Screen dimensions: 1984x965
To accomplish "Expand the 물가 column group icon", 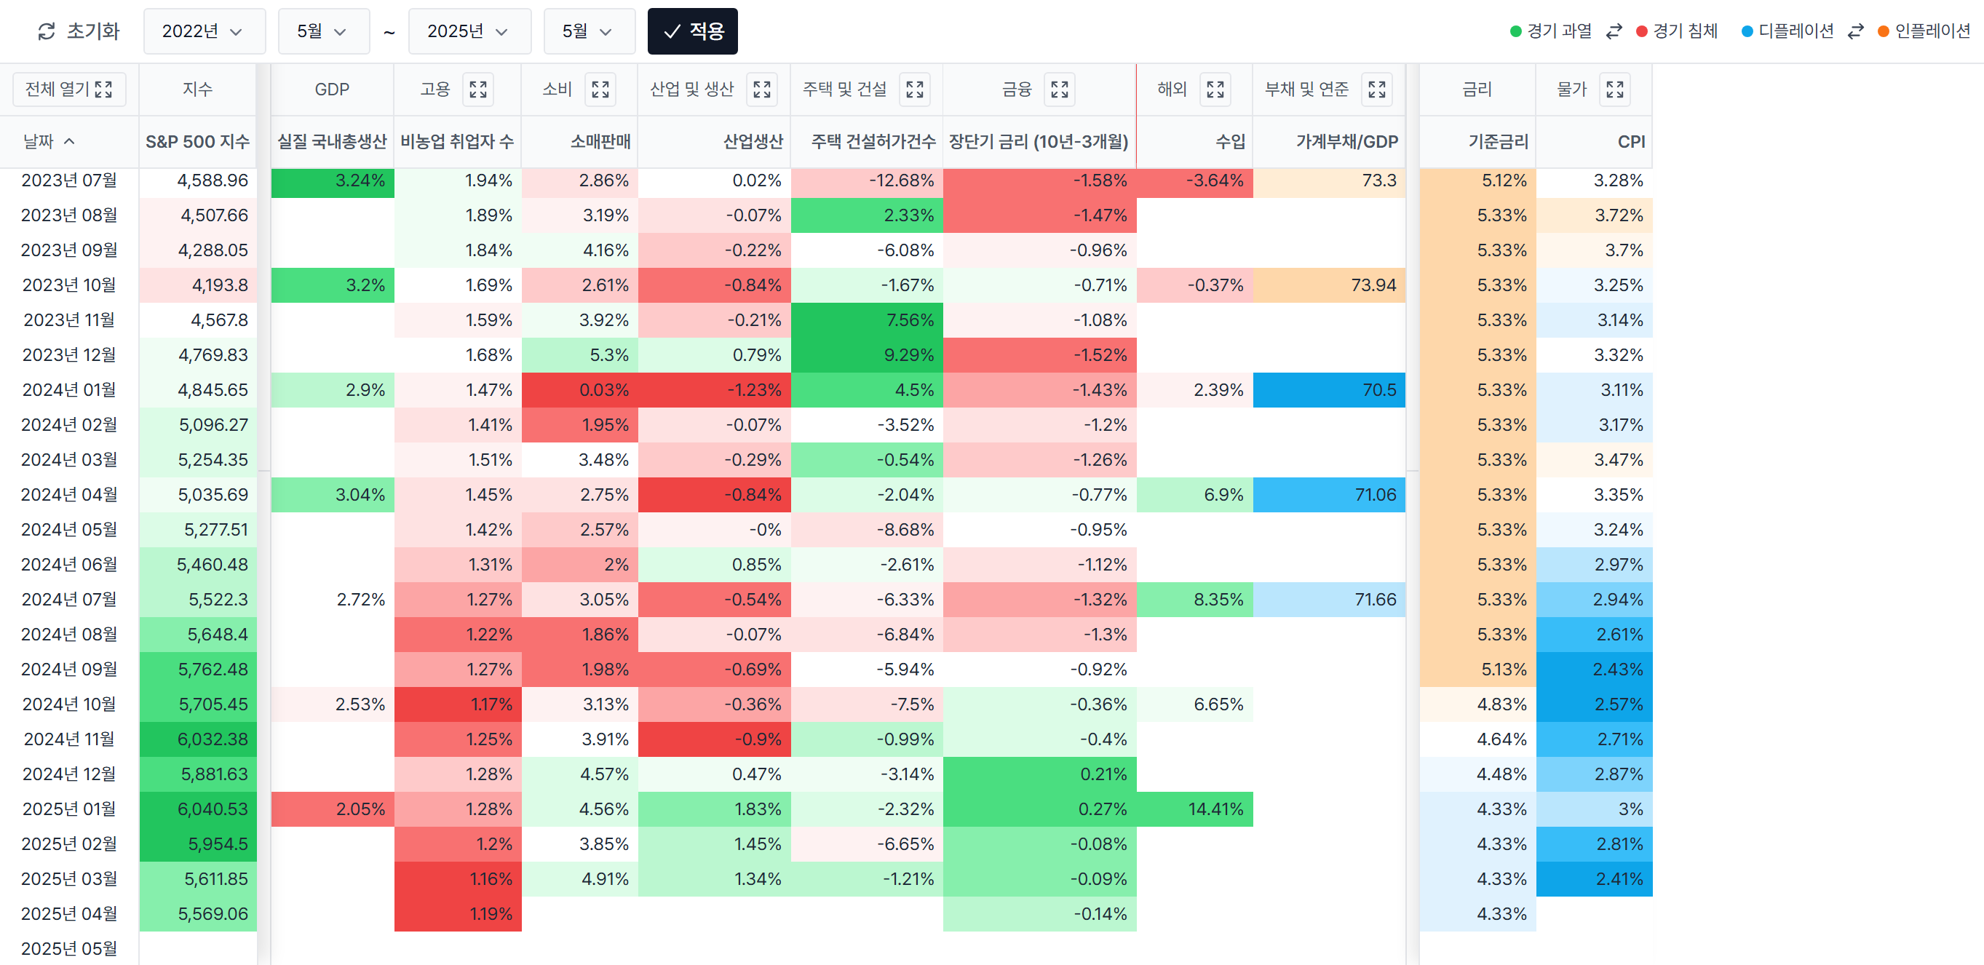I will (1614, 90).
